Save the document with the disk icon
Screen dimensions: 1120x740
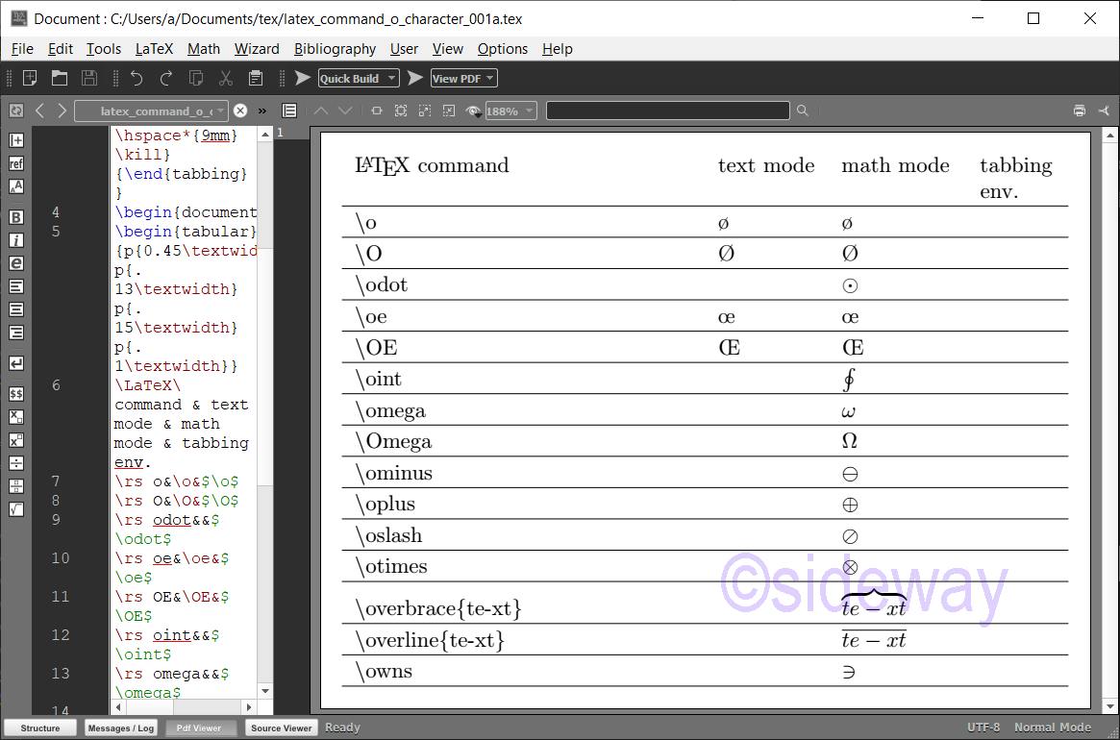tap(89, 78)
